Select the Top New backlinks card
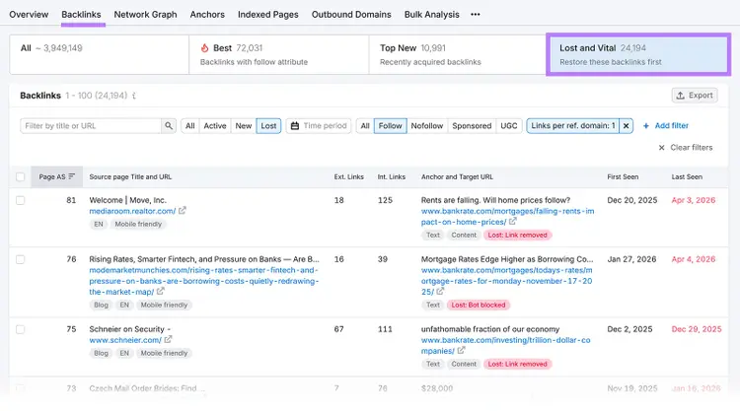The height and width of the screenshot is (411, 740). tap(458, 54)
